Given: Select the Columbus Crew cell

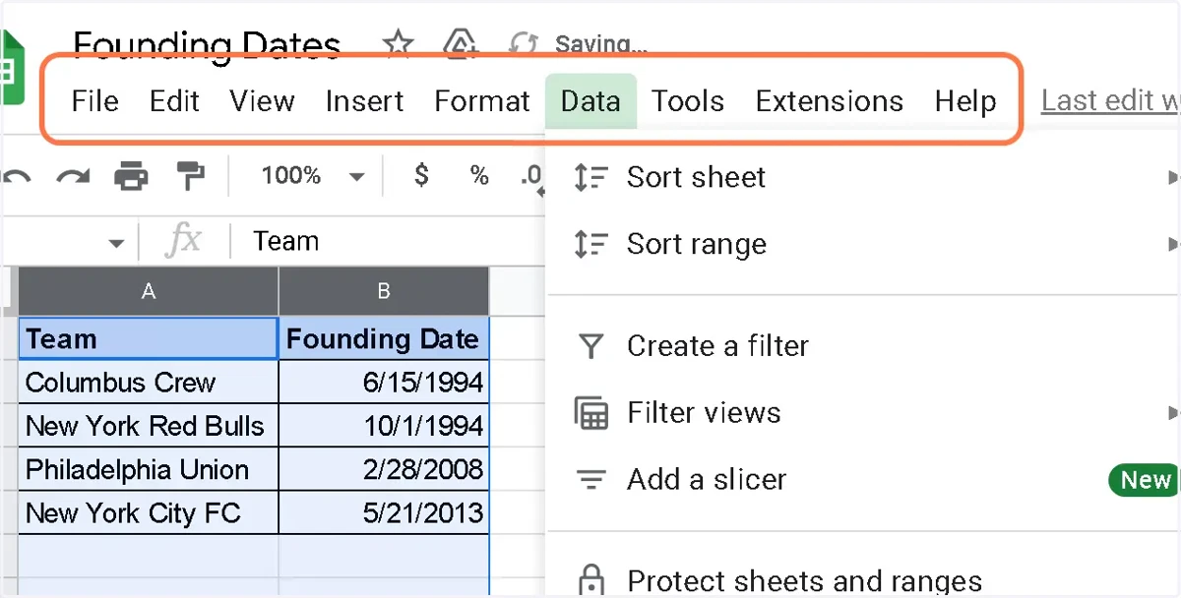Looking at the screenshot, I should click(149, 382).
